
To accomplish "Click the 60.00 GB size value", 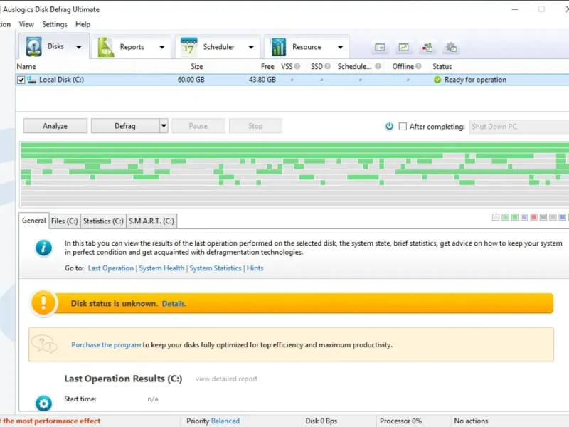I will pyautogui.click(x=191, y=80).
